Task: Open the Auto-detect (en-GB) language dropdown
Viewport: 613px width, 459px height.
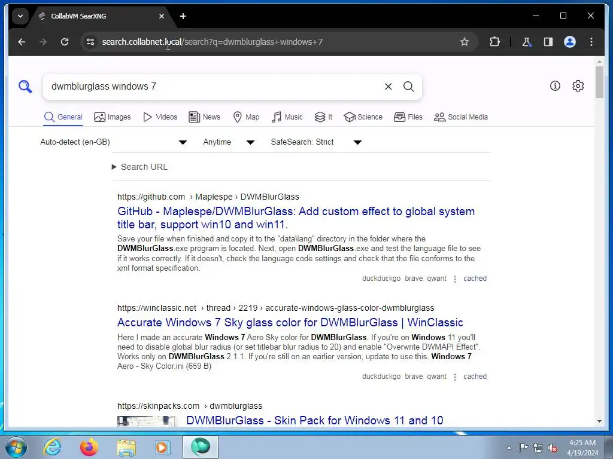Action: (114, 142)
